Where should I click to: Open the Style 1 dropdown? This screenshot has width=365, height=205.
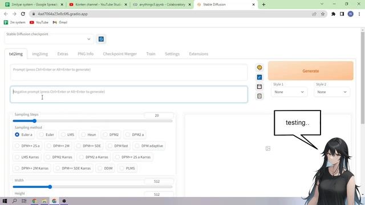pos(289,92)
